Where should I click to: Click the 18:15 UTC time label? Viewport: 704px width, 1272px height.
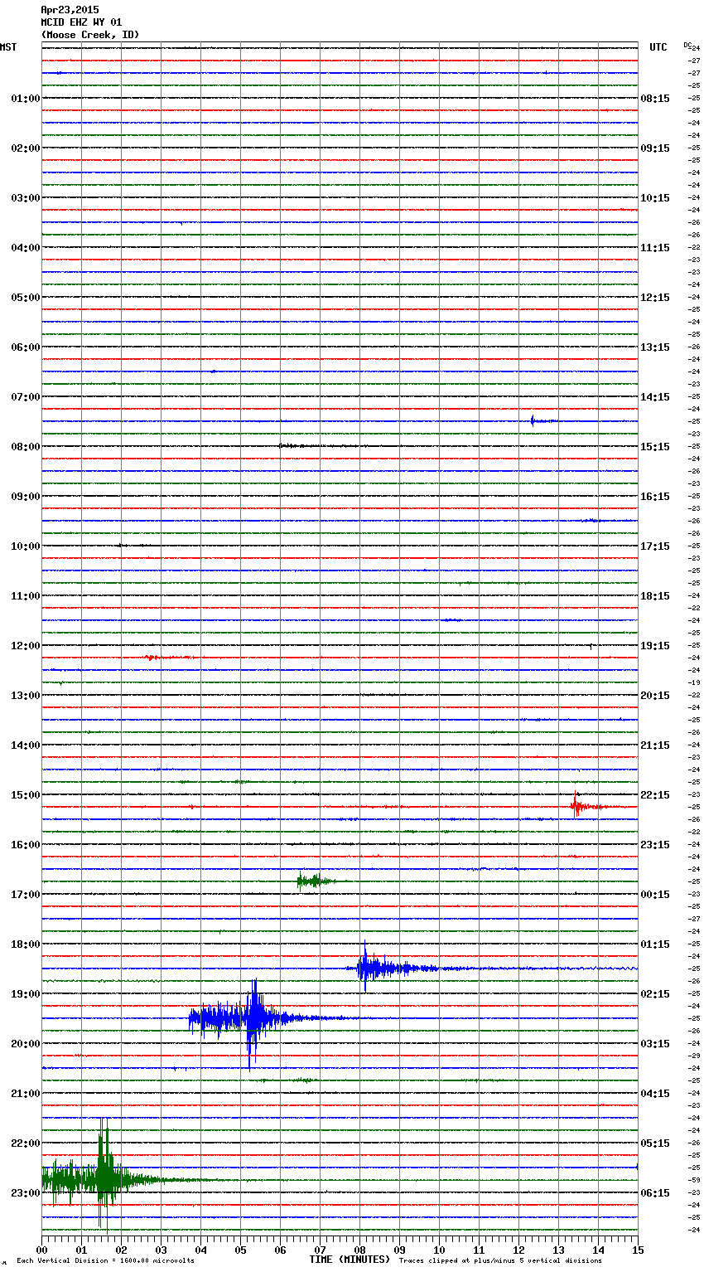(655, 596)
